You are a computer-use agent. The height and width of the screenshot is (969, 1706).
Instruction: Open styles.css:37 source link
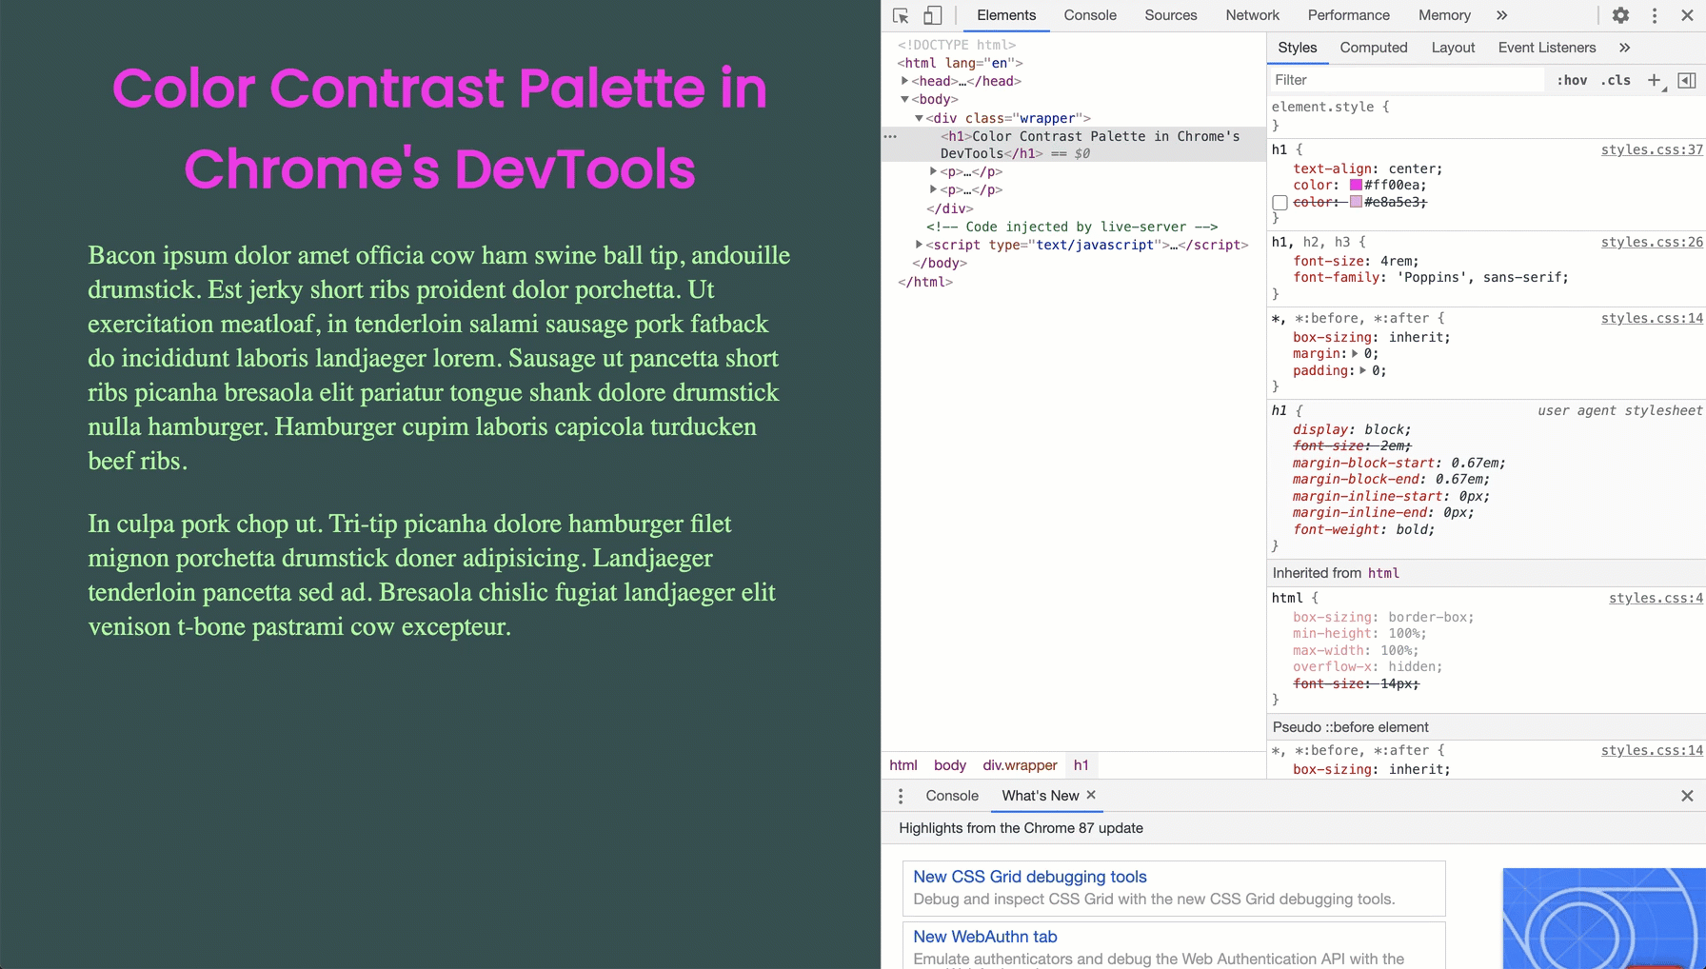tap(1652, 149)
